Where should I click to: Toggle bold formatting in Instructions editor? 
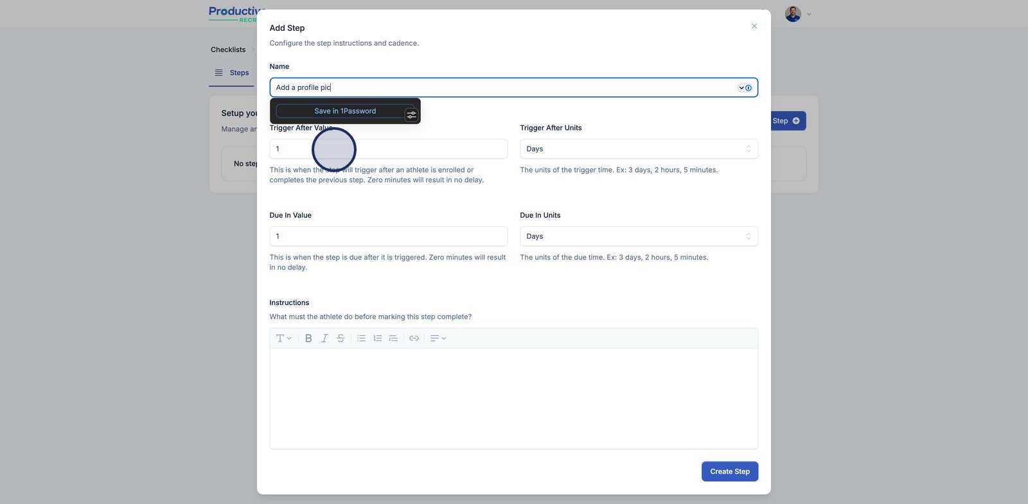[308, 338]
